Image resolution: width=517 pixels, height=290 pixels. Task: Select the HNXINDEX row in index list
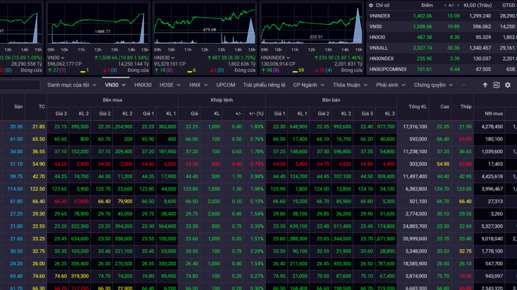point(442,58)
